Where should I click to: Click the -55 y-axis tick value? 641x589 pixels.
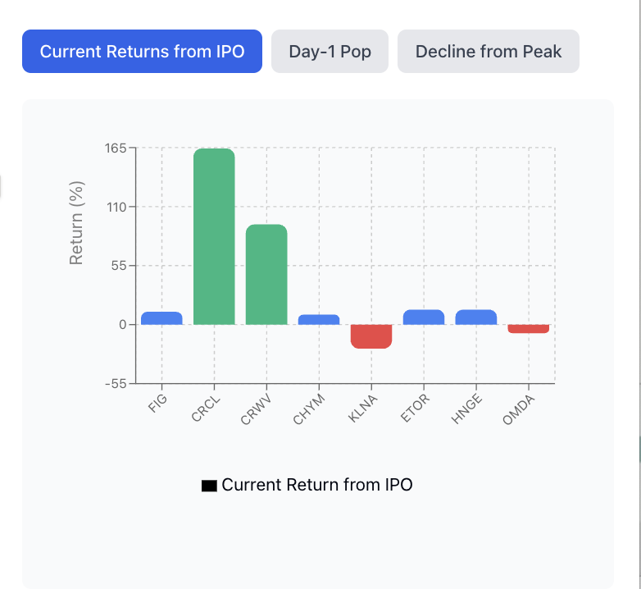pos(114,383)
